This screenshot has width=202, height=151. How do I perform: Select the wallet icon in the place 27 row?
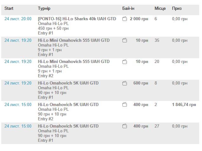point(125,126)
